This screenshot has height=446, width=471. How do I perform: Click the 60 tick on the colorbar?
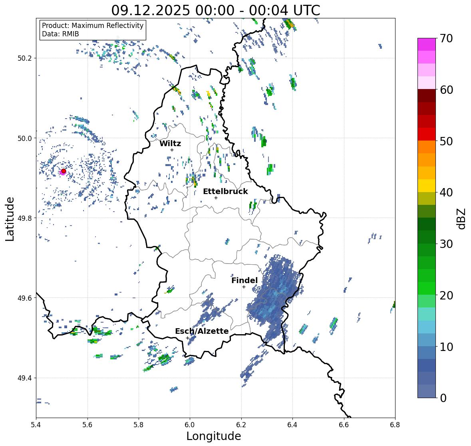(446, 90)
